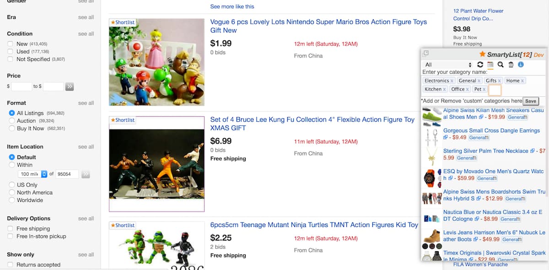Check the Used condition checkbox
Viewport: 549px width, 270px height.
(10, 52)
